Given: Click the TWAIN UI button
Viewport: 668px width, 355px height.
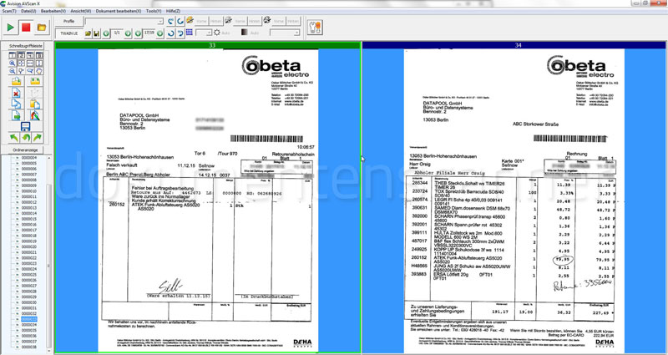Looking at the screenshot, I should 68,33.
